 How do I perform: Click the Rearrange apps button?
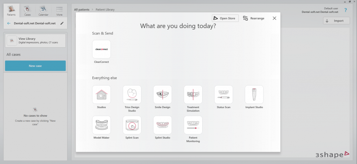click(x=254, y=18)
